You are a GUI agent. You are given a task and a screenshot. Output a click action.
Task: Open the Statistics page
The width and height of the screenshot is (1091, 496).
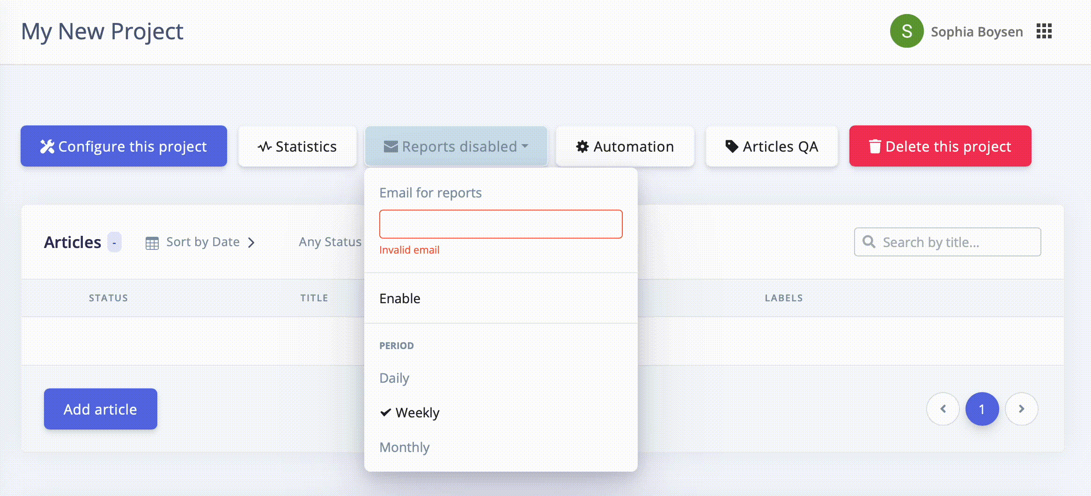[297, 146]
